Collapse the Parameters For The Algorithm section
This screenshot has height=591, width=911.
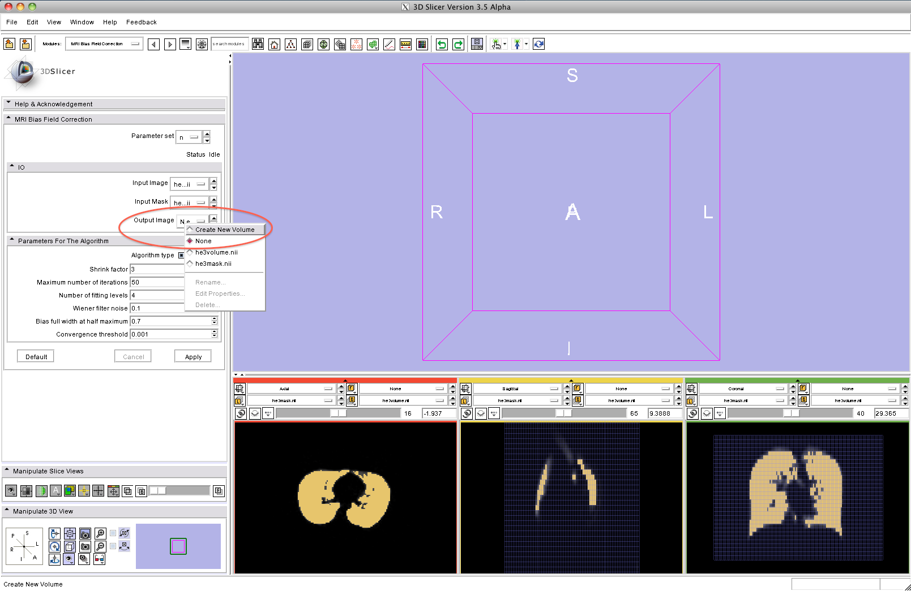click(x=12, y=240)
